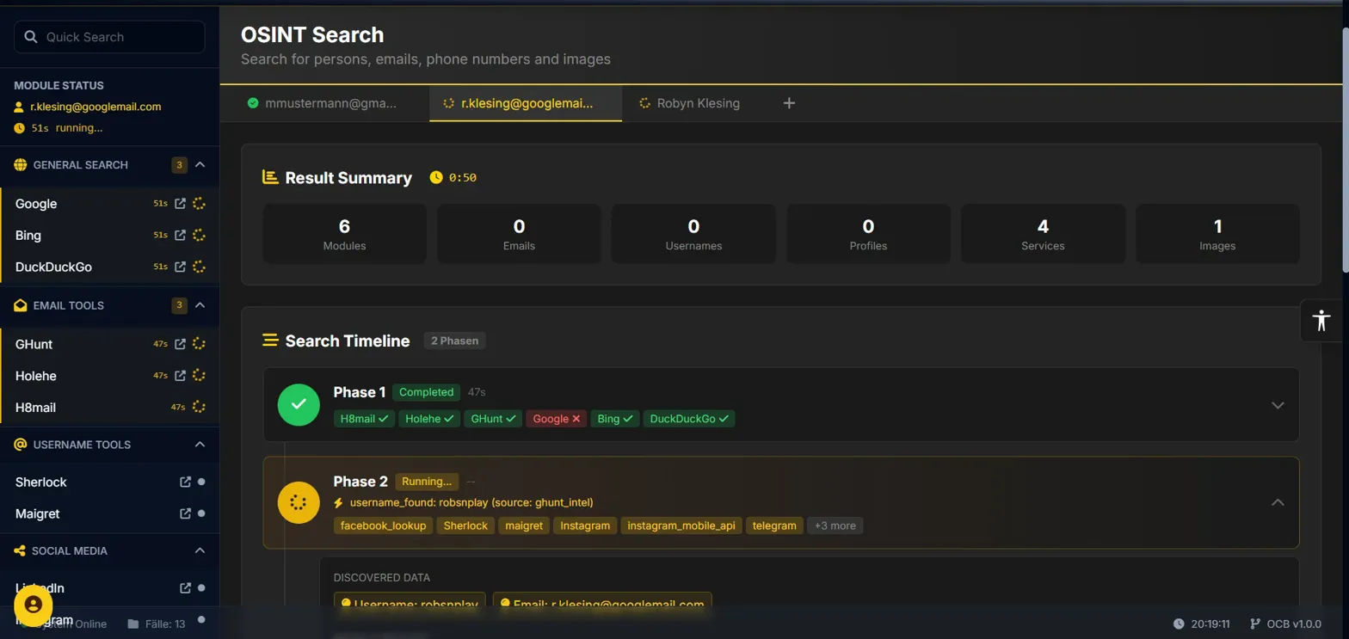Image resolution: width=1349 pixels, height=639 pixels.
Task: Click the magnifier icon in Quick Search
Action: coord(32,37)
